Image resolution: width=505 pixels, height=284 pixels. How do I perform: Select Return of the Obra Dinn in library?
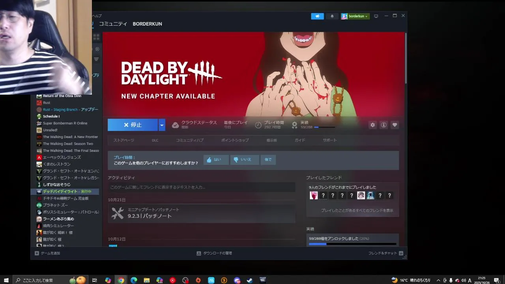[62, 96]
